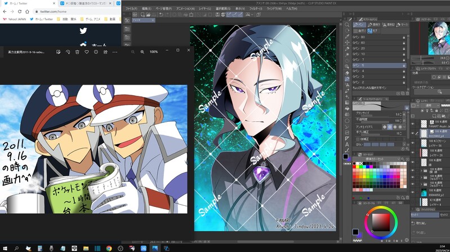
Task: Select the magnifier zoom tool in Clip Studio
Action: click(347, 25)
